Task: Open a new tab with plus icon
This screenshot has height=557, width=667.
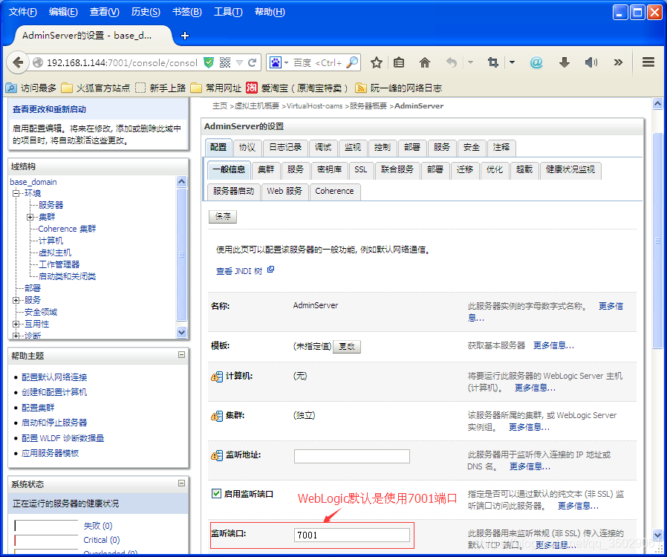Action: click(x=185, y=36)
